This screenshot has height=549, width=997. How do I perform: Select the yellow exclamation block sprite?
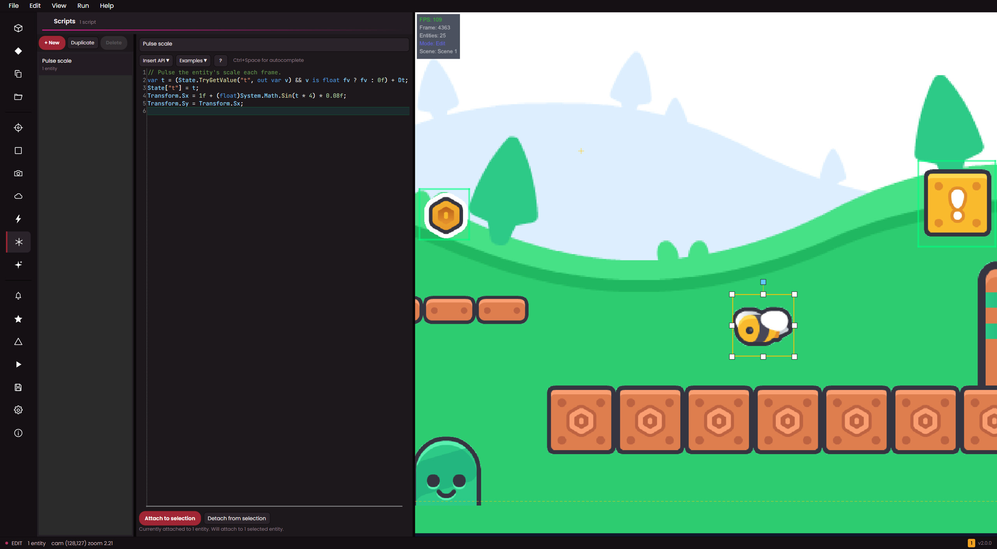(x=957, y=203)
